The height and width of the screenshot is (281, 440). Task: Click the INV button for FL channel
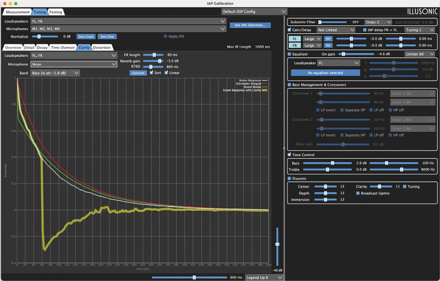pos(328,38)
